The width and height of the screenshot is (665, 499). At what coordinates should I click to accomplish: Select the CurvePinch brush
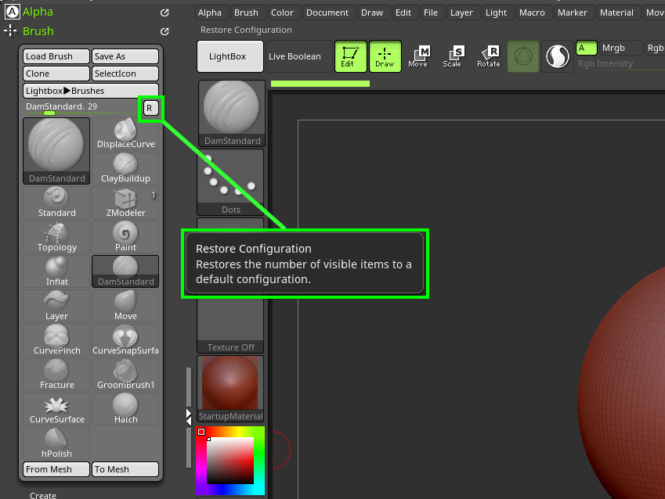tap(56, 339)
